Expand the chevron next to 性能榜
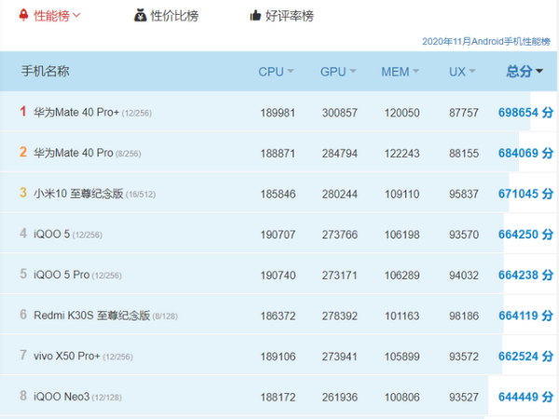The width and height of the screenshot is (559, 419). [x=76, y=15]
